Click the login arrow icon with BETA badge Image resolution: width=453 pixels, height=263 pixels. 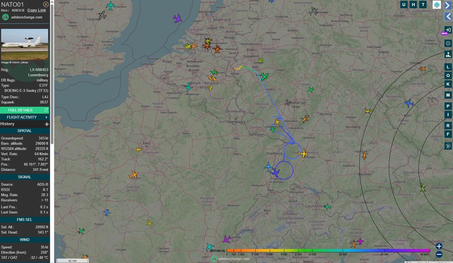pos(448,30)
